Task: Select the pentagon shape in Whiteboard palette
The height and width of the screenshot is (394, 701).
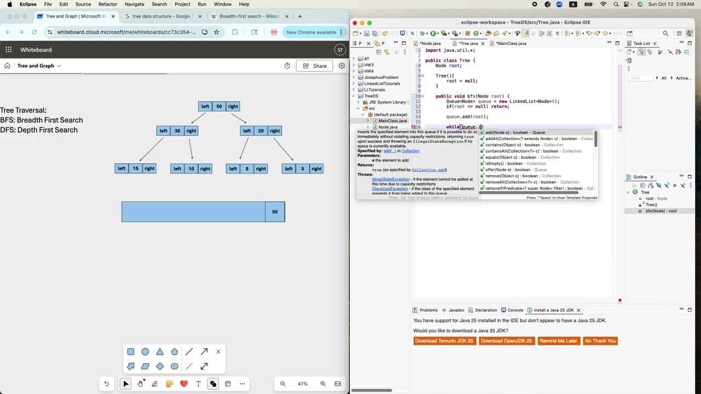Action: (174, 352)
